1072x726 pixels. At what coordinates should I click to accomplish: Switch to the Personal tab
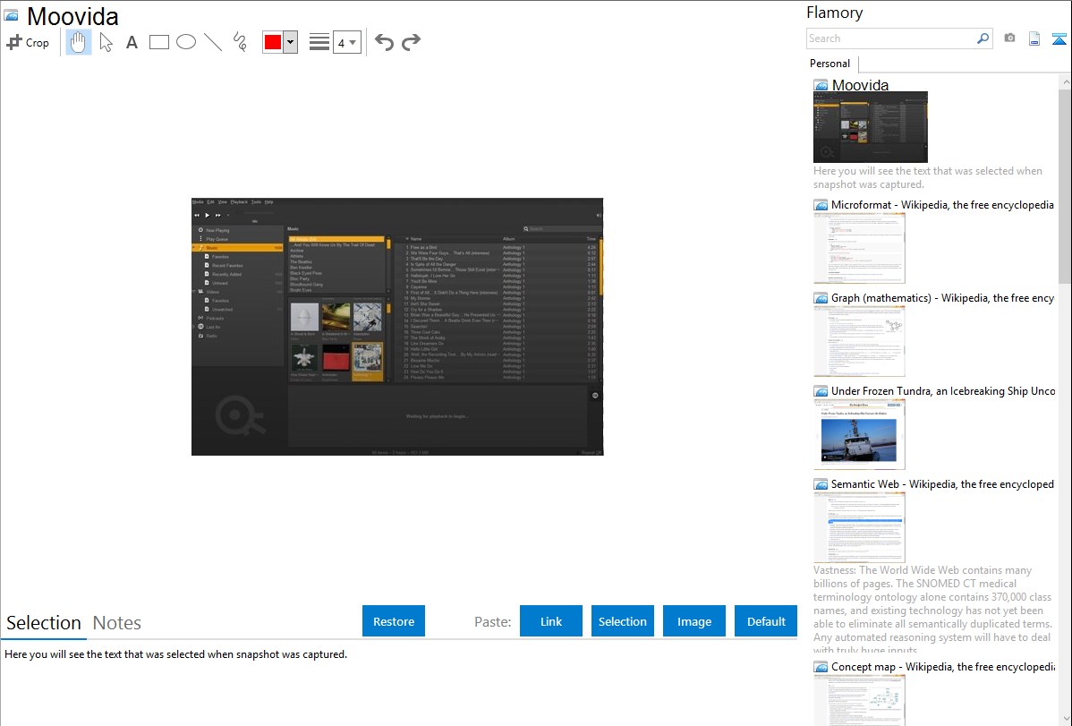(x=830, y=63)
